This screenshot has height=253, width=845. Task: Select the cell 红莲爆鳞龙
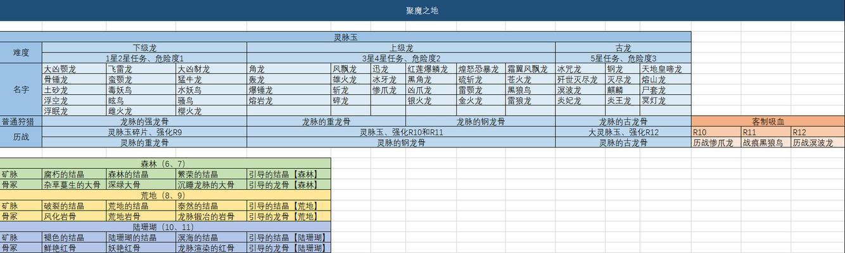tap(431, 68)
